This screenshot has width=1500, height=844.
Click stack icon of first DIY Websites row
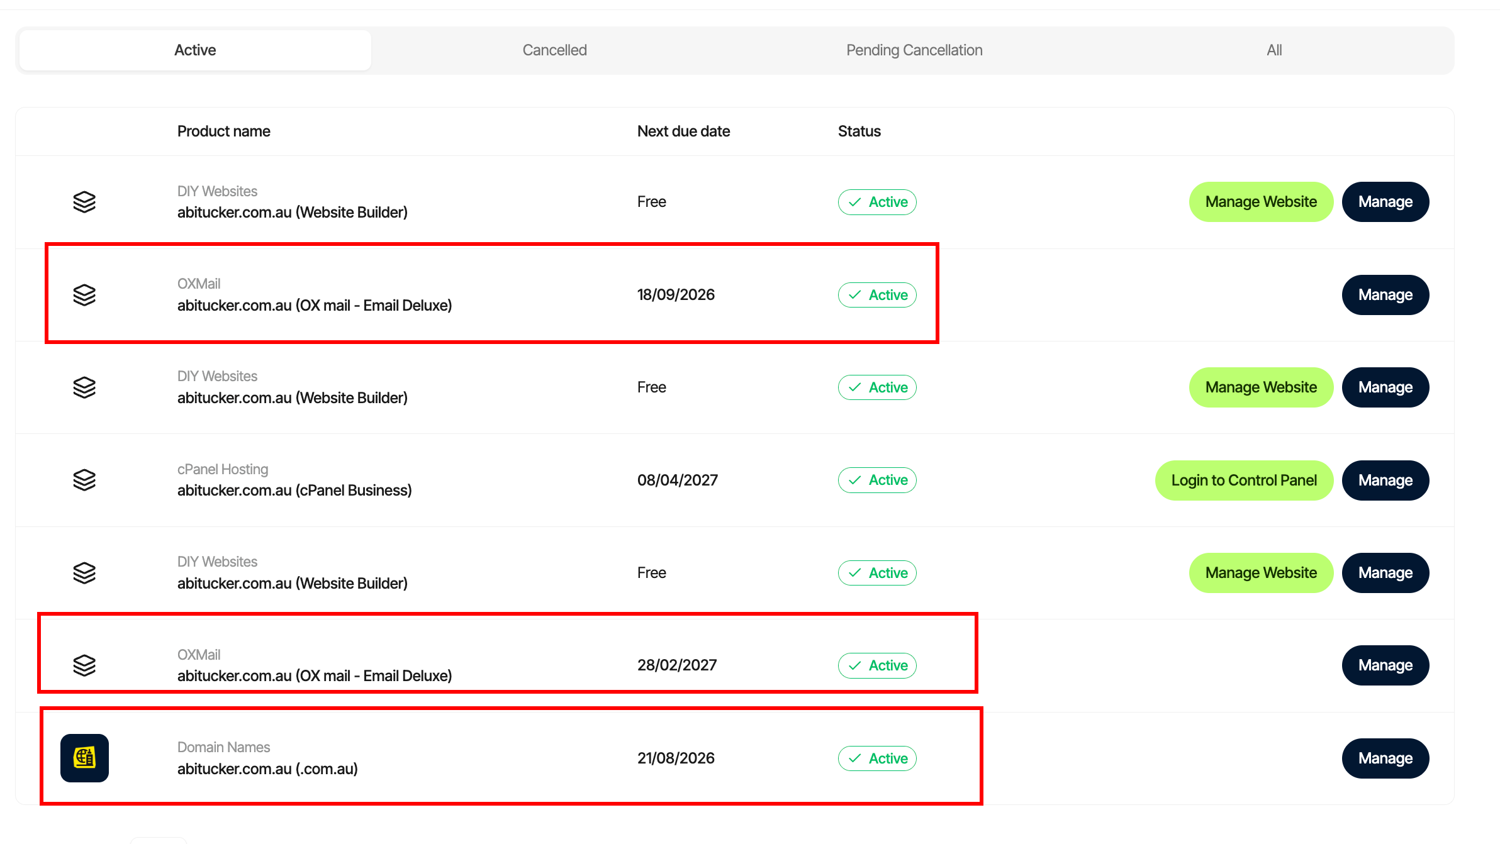[84, 202]
